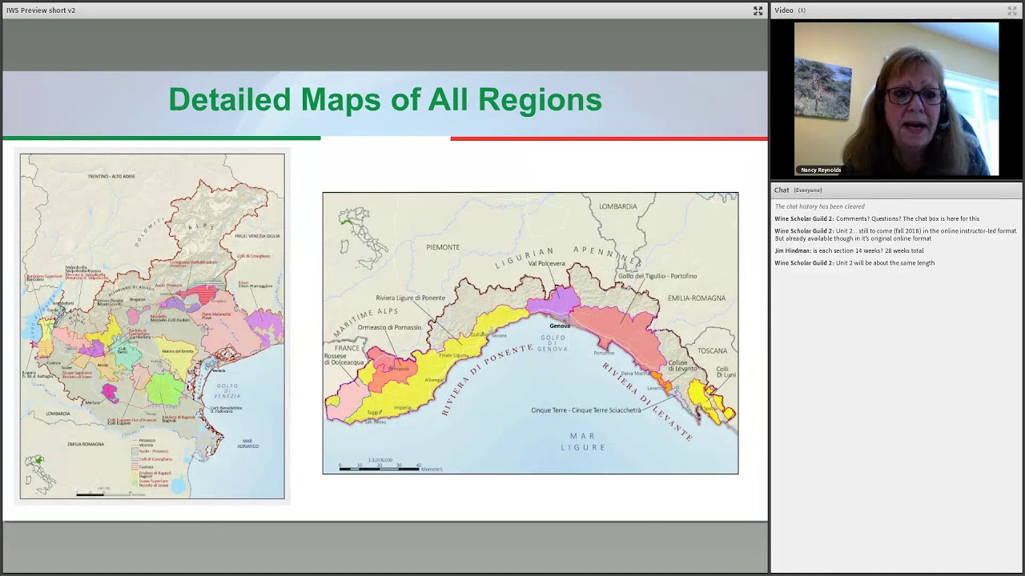The image size is (1025, 576).
Task: Click the Everyone label in chat header
Action: click(x=808, y=190)
